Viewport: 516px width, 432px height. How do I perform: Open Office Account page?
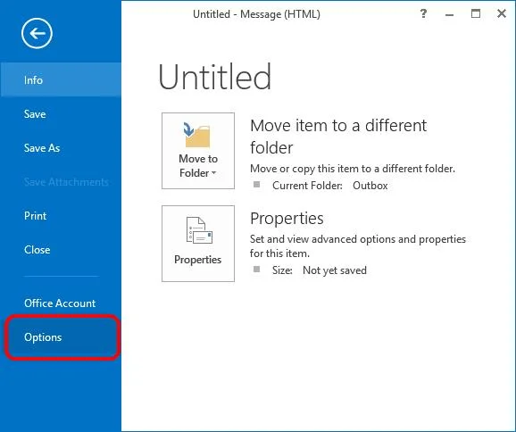pos(61,303)
